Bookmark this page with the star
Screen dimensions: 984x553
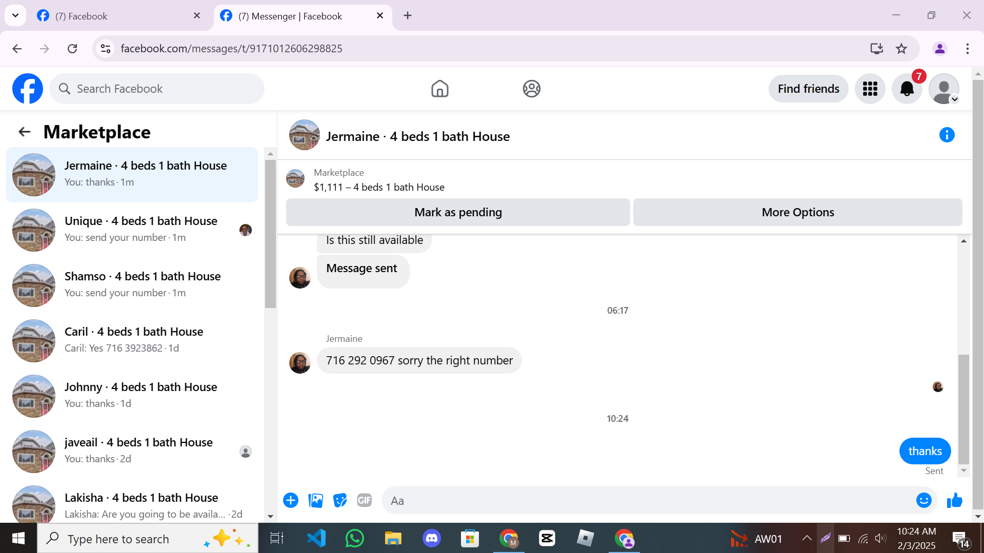(x=901, y=49)
